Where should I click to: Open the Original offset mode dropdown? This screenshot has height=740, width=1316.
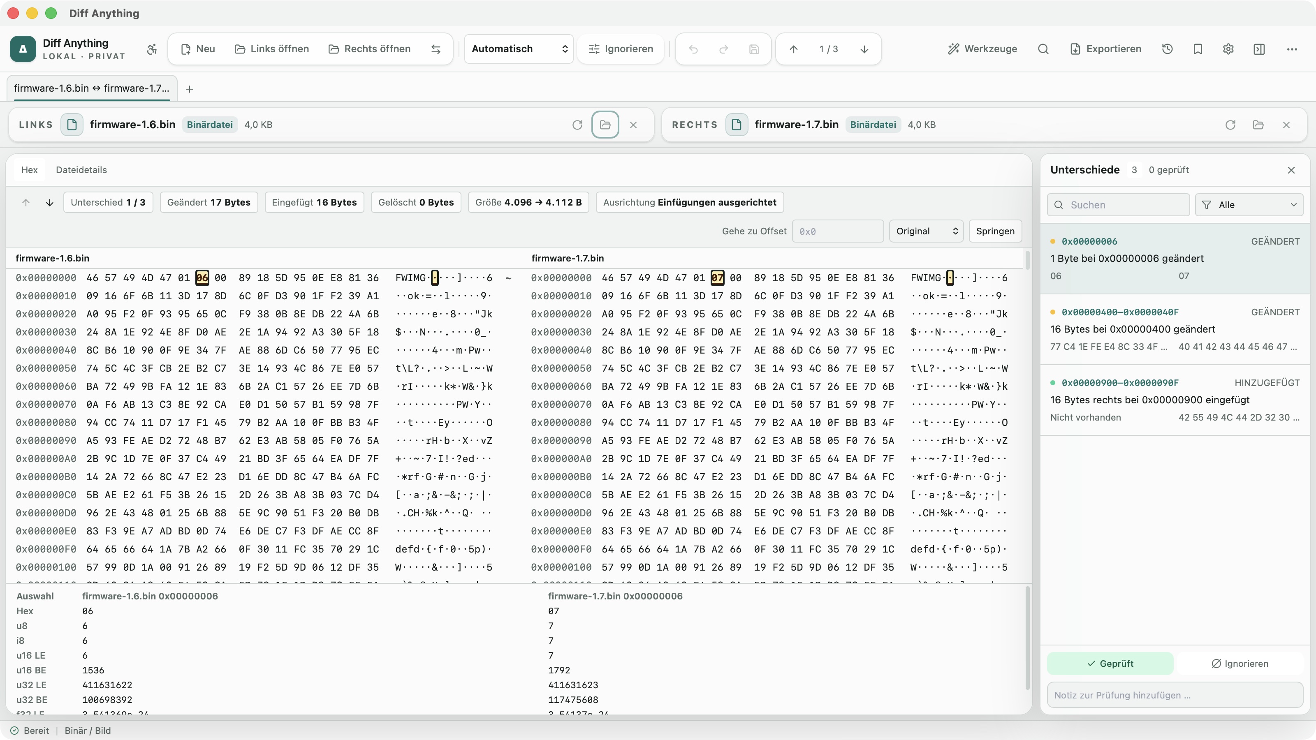926,231
